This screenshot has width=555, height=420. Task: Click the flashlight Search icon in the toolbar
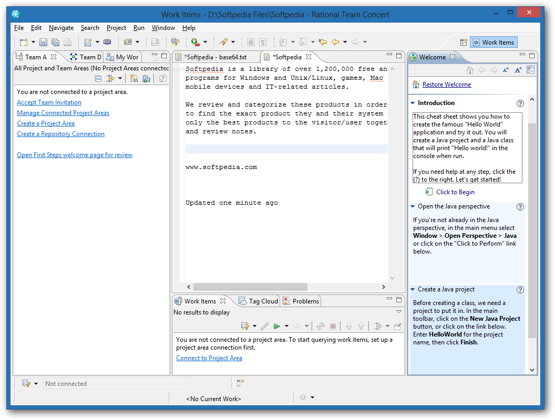click(223, 42)
